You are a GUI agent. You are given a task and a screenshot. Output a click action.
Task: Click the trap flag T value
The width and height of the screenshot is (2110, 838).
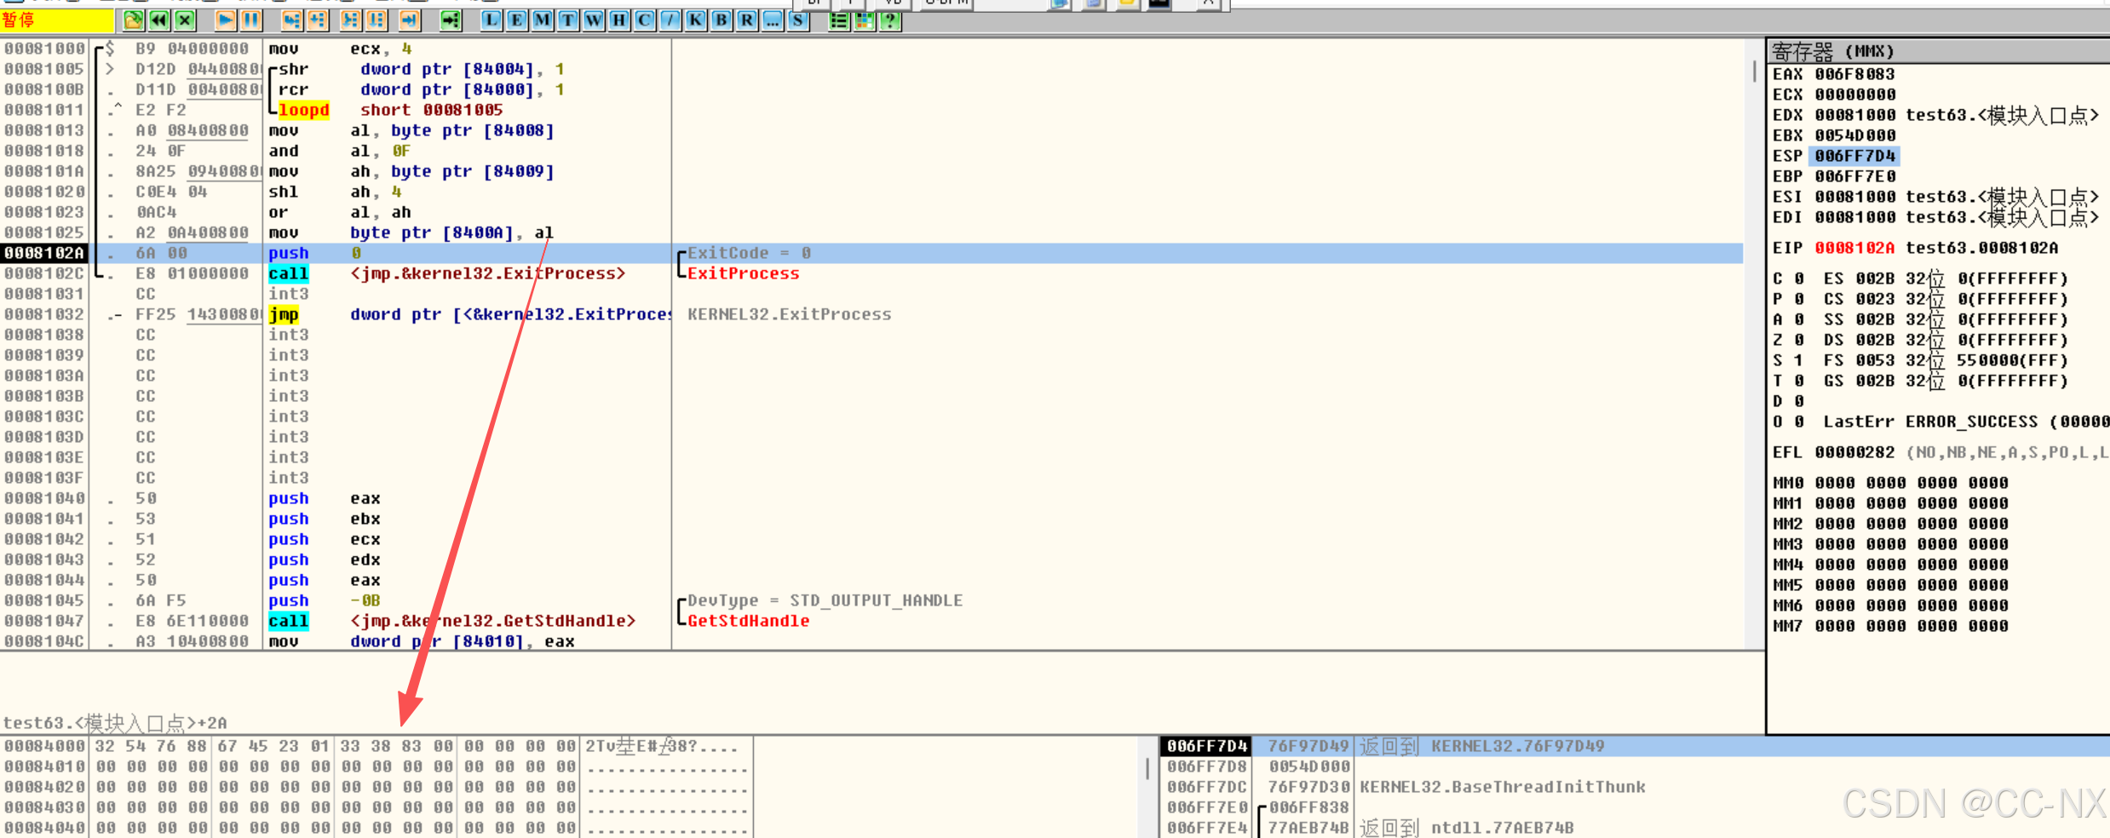pyautogui.click(x=1799, y=381)
